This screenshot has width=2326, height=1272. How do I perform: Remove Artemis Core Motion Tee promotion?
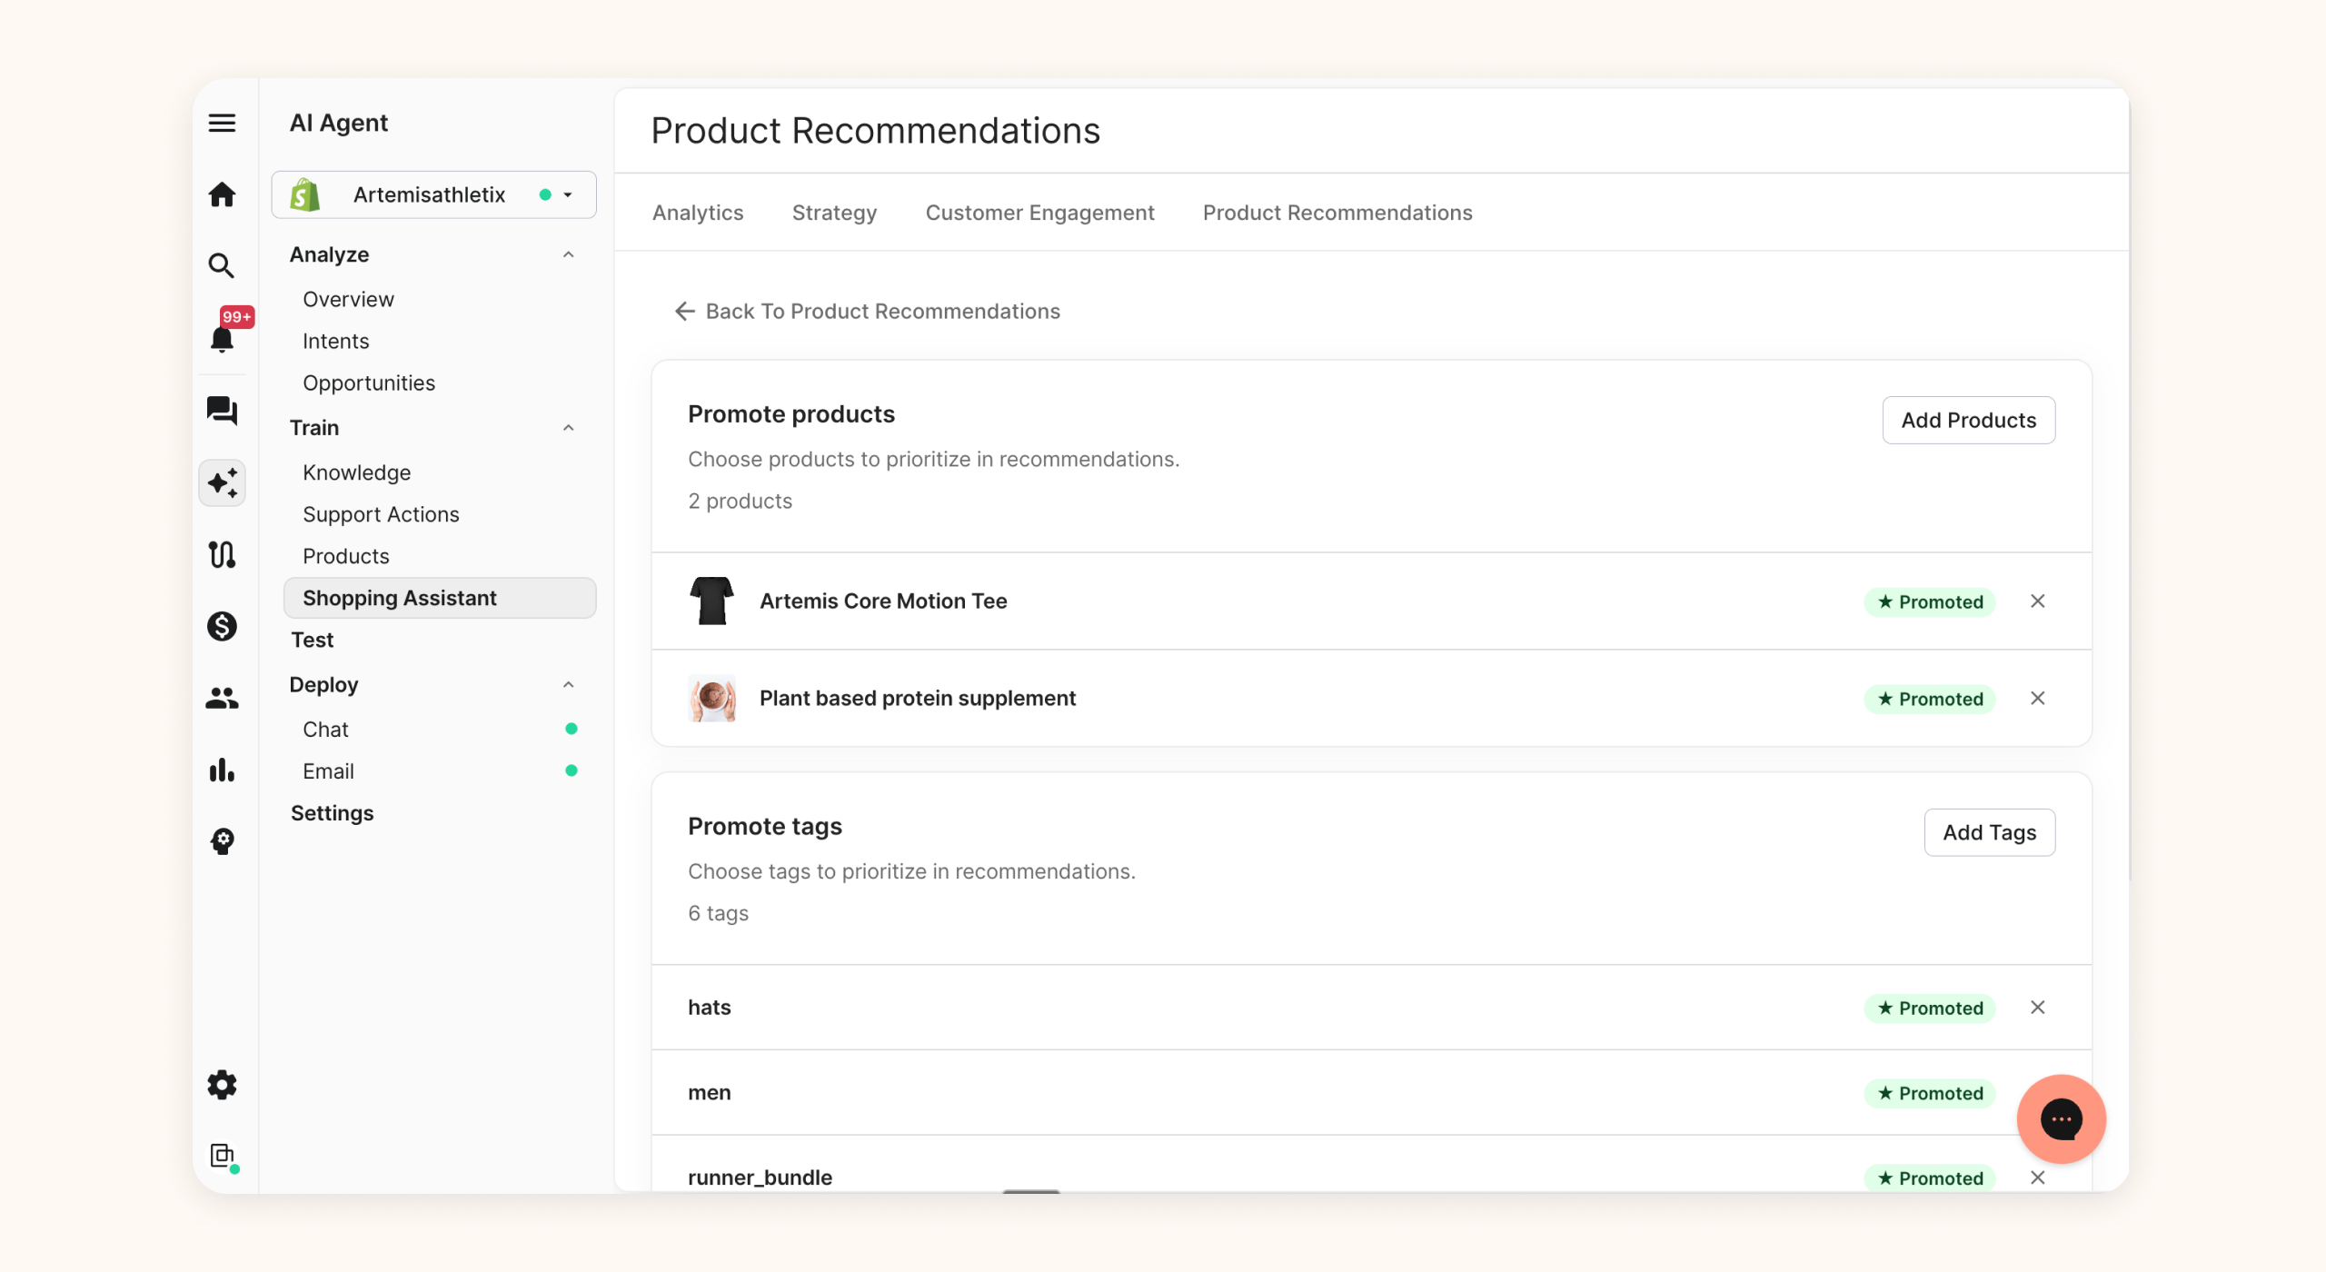(2037, 601)
